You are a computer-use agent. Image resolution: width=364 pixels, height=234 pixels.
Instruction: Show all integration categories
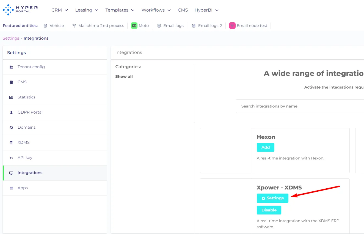[124, 76]
